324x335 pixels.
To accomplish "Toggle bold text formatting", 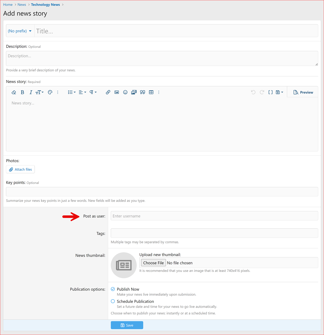I will 22,92.
